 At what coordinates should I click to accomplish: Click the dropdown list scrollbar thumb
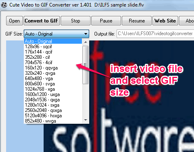86,65
